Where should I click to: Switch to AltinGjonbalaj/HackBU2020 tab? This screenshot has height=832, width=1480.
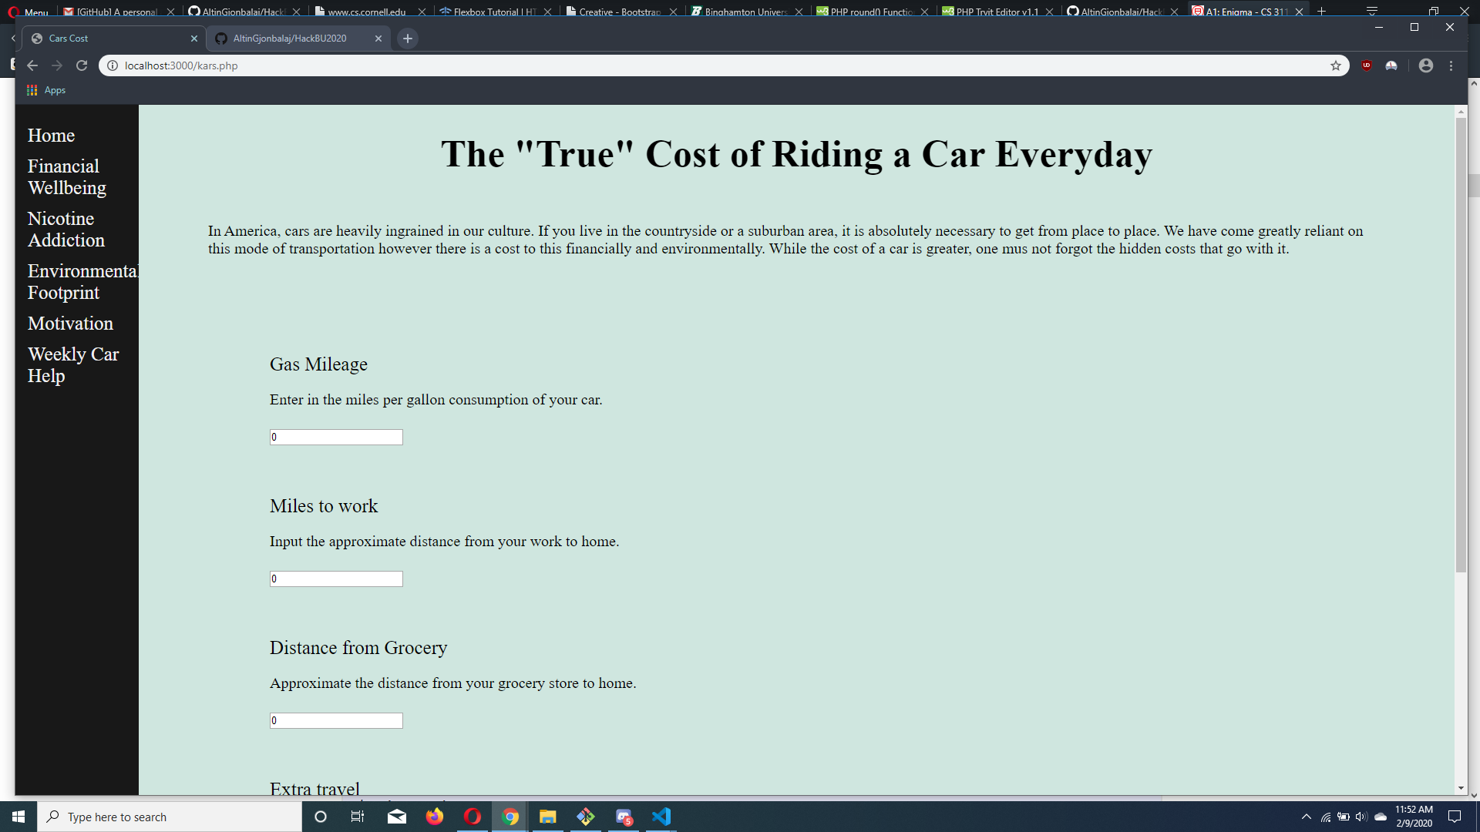[x=290, y=39]
